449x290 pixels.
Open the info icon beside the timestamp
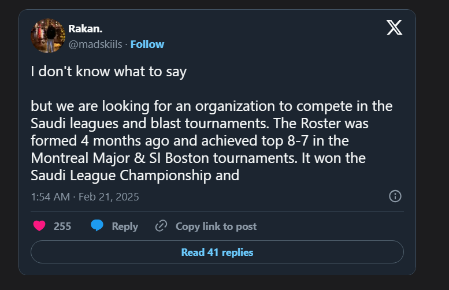[x=395, y=196]
